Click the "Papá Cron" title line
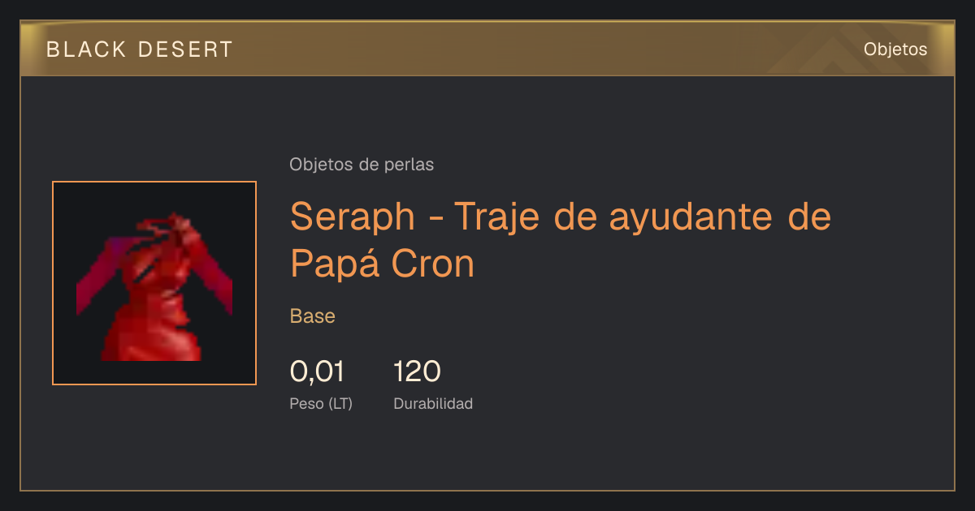 tap(382, 263)
